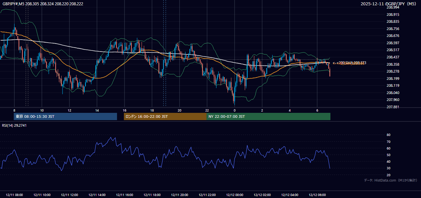
Task: Click the RSI(14) 29.2741 indicator label
Action: 14,125
